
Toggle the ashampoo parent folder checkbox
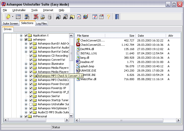[x=26, y=39]
